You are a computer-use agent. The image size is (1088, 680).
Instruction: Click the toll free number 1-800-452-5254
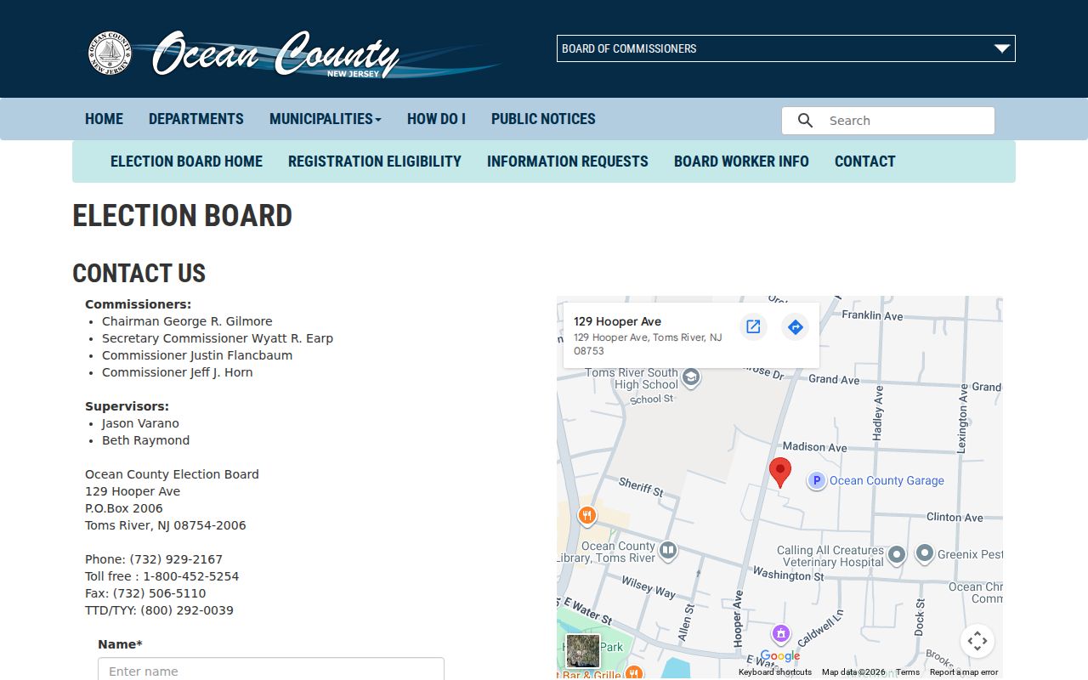coord(191,576)
